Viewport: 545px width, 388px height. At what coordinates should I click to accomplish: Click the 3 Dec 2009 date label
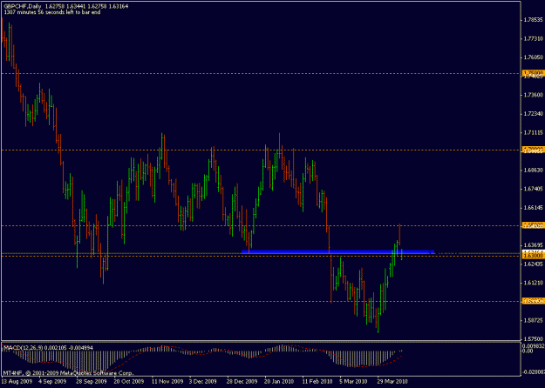pyautogui.click(x=202, y=382)
